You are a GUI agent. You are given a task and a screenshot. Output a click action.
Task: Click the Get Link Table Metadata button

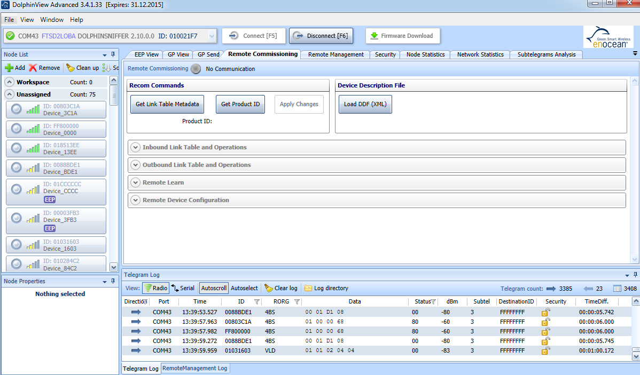(x=167, y=105)
